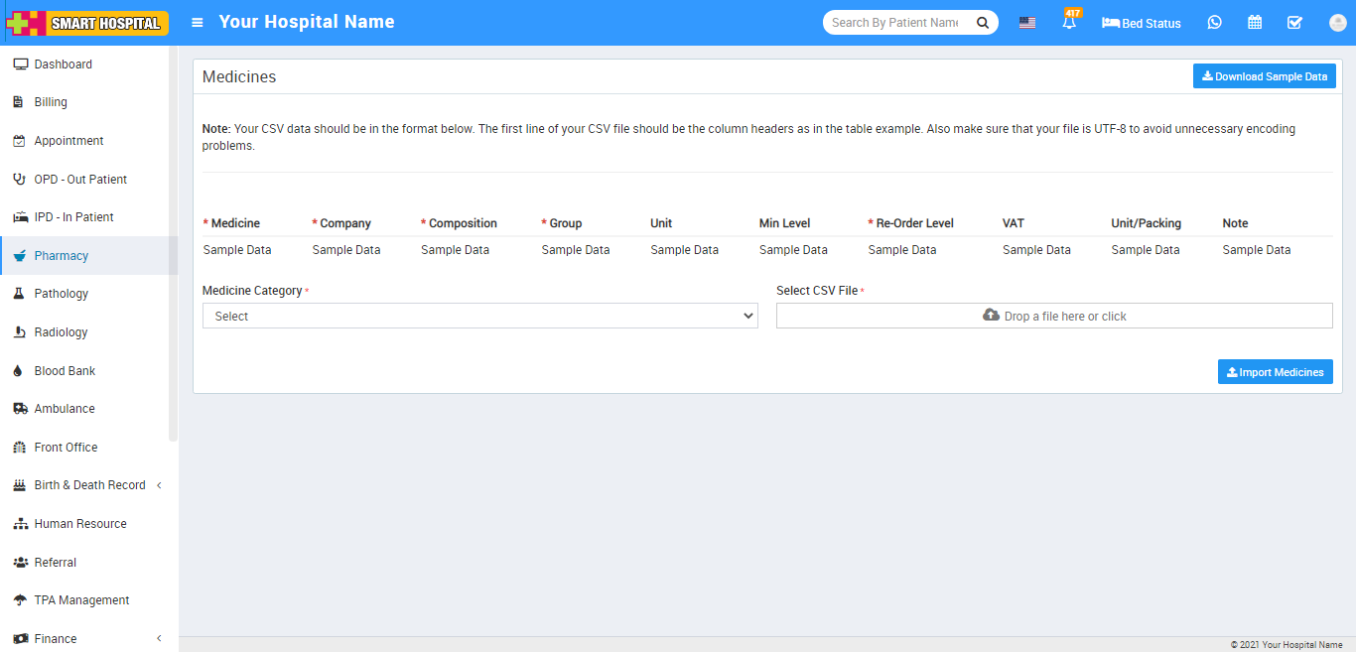Viewport: 1356px width, 652px height.
Task: Focus the Search By Patient Name field
Action: (895, 23)
